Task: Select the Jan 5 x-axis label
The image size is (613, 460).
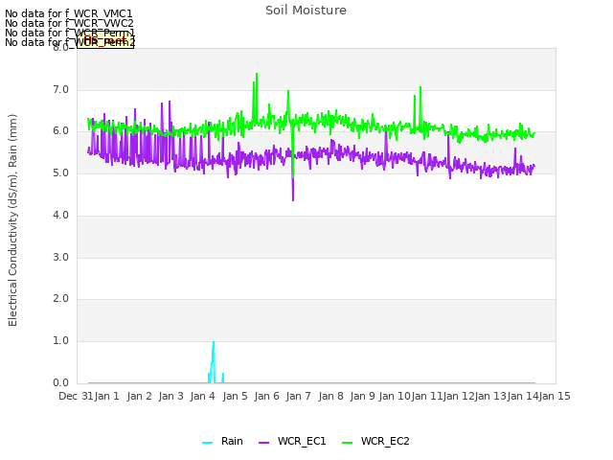Action: pos(235,396)
